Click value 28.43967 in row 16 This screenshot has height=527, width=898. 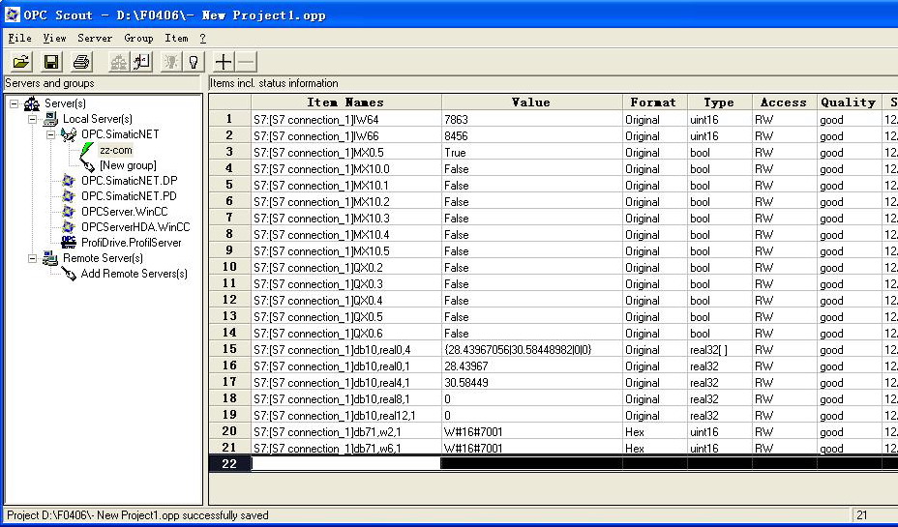465,366
